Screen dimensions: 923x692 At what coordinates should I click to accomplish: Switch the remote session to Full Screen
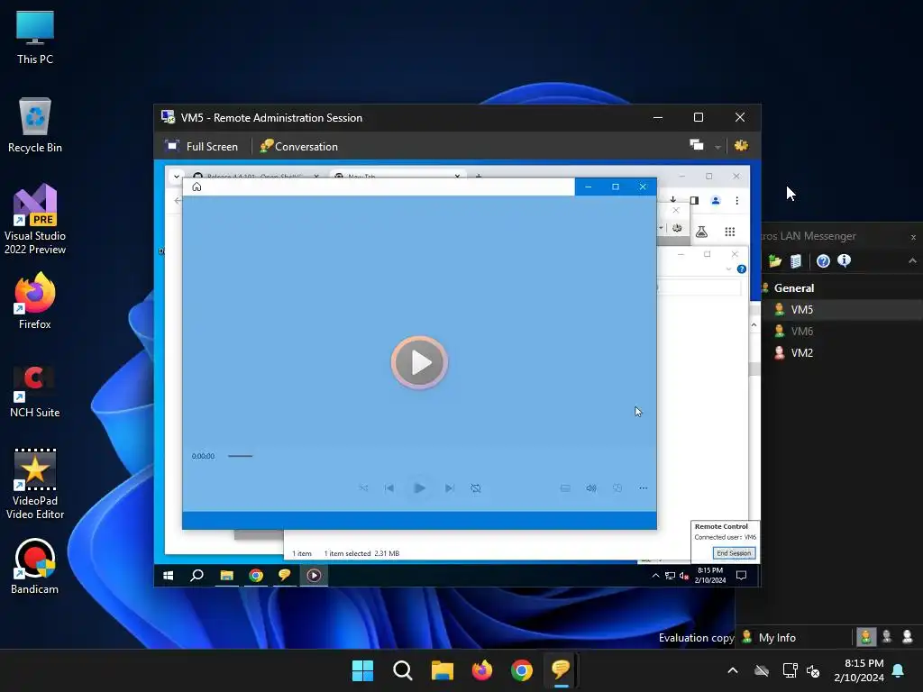tap(201, 147)
